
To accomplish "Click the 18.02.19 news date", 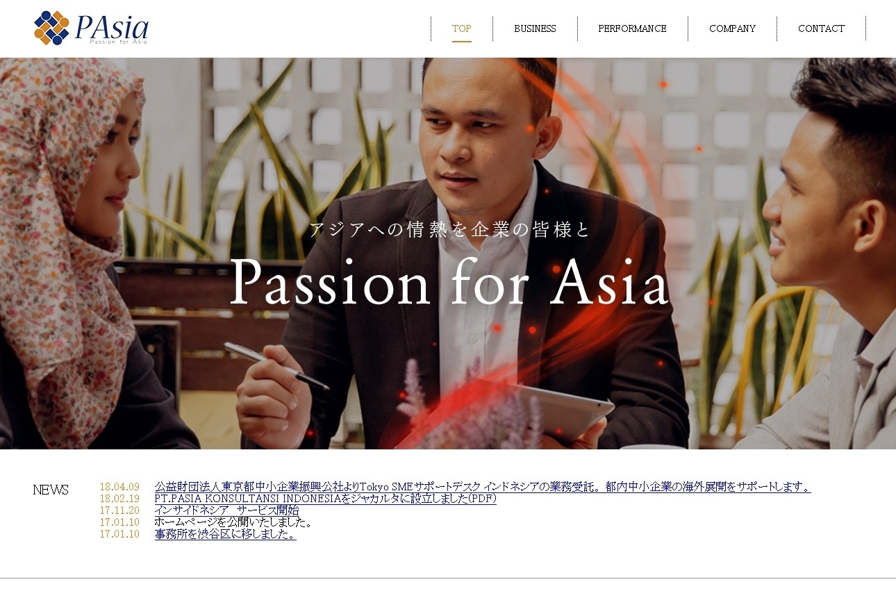I will (119, 499).
